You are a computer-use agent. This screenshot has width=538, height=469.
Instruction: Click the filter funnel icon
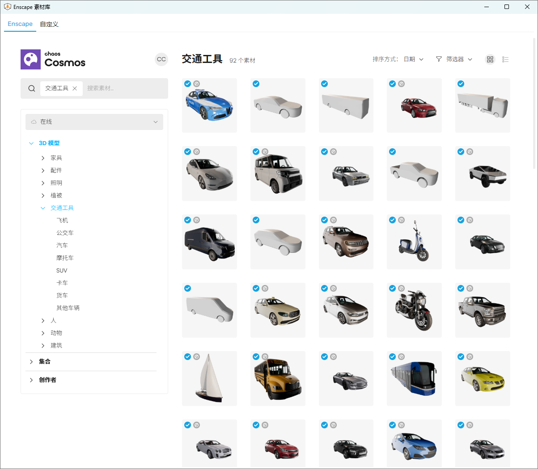pos(439,59)
